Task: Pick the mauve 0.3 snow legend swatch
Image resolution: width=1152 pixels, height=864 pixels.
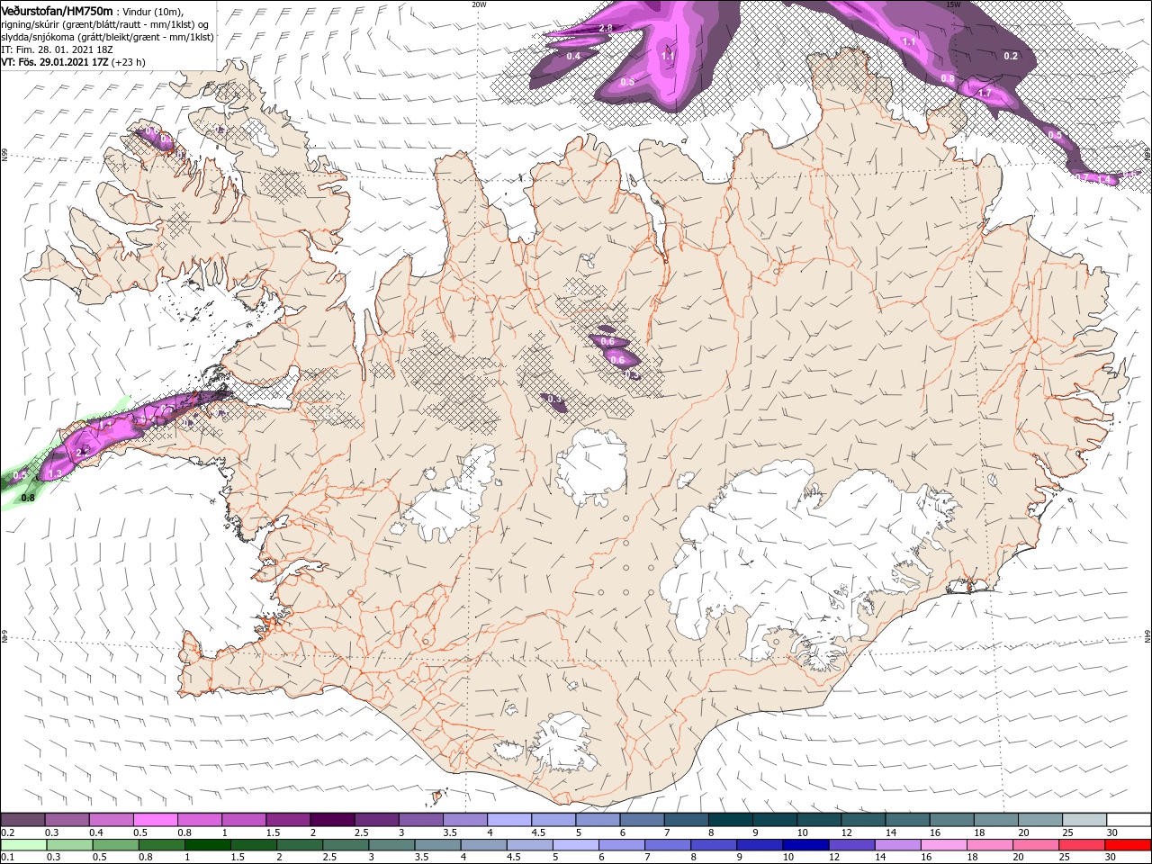Action: 67,820
